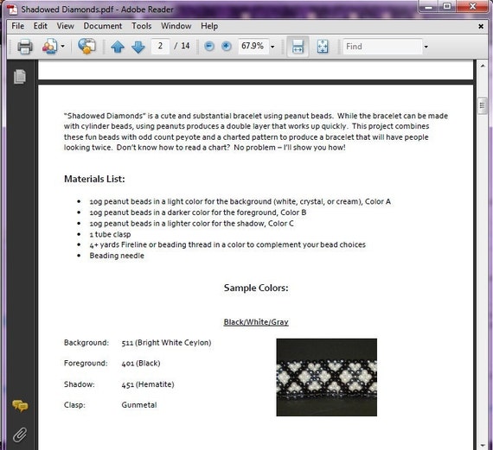Zoom out with the minus button
The image size is (493, 450).
(209, 47)
